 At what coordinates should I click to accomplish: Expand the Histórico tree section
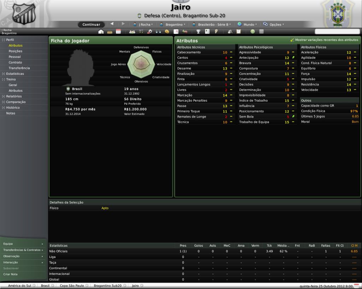(4, 108)
